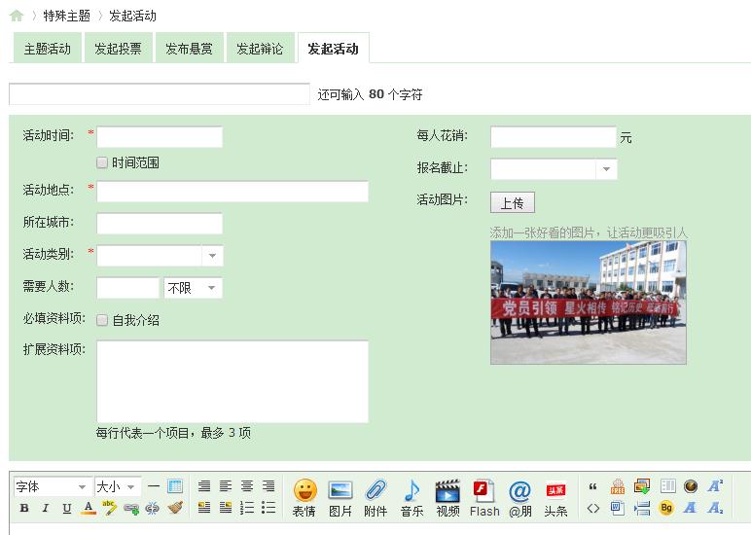
Task: Open the font color picker
Action: coord(89,508)
